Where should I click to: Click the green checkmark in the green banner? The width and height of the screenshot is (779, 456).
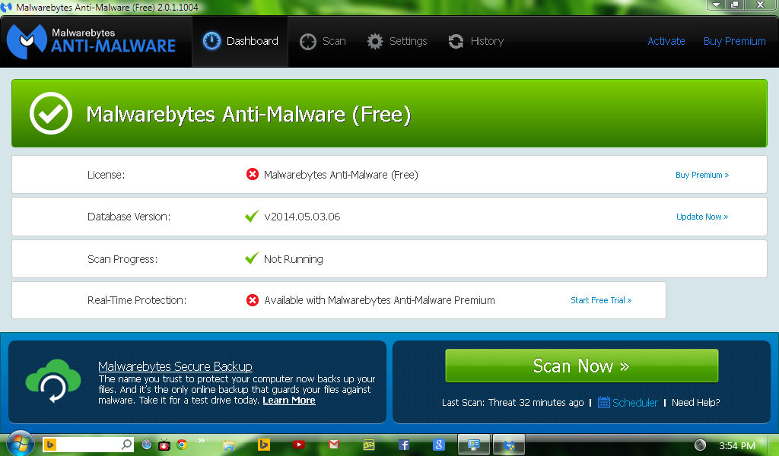point(49,112)
